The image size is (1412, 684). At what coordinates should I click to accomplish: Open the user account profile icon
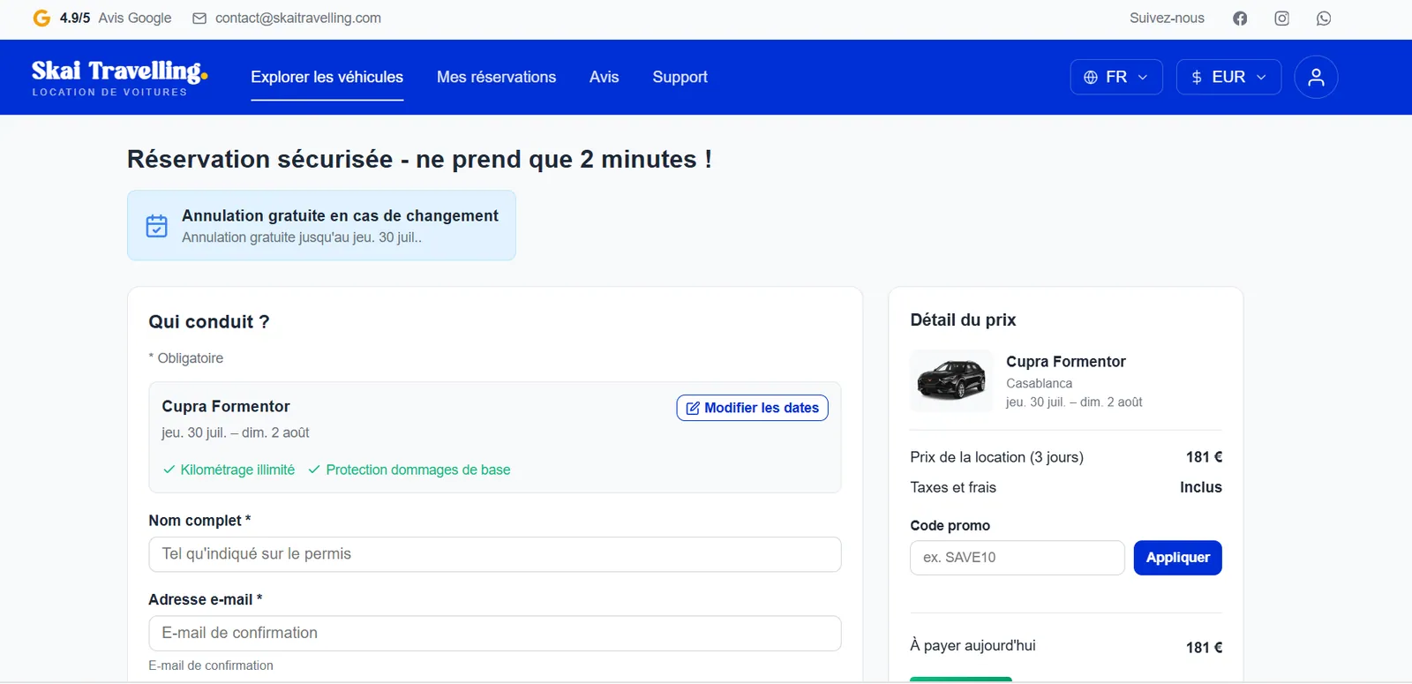[1316, 77]
